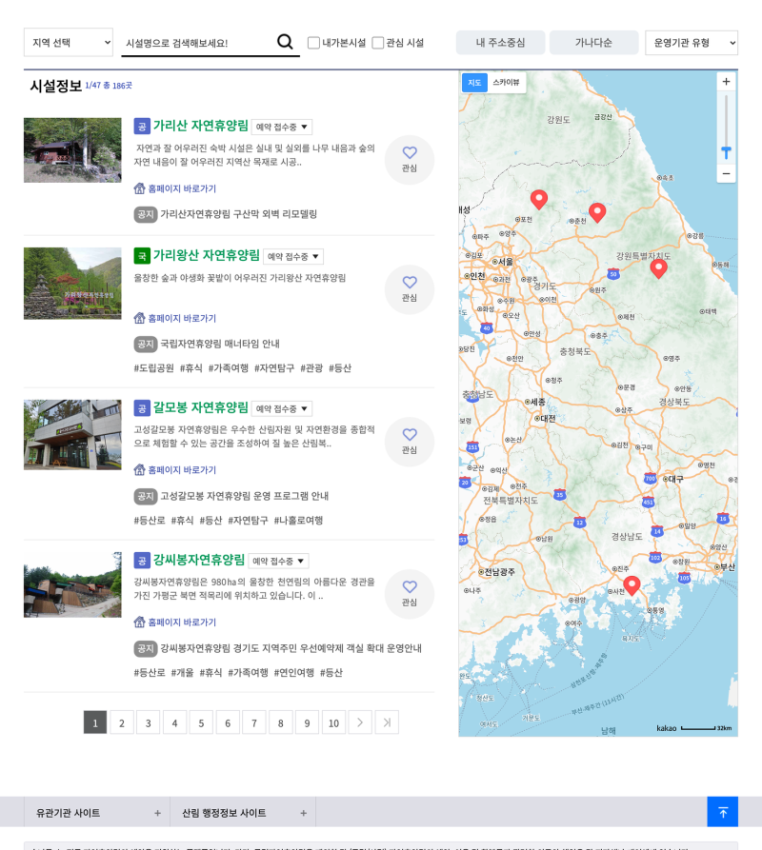Open 홈페이지 바로가기 for 강씨봉자연휴양림
Screen dimensions: 762x850
pos(174,623)
